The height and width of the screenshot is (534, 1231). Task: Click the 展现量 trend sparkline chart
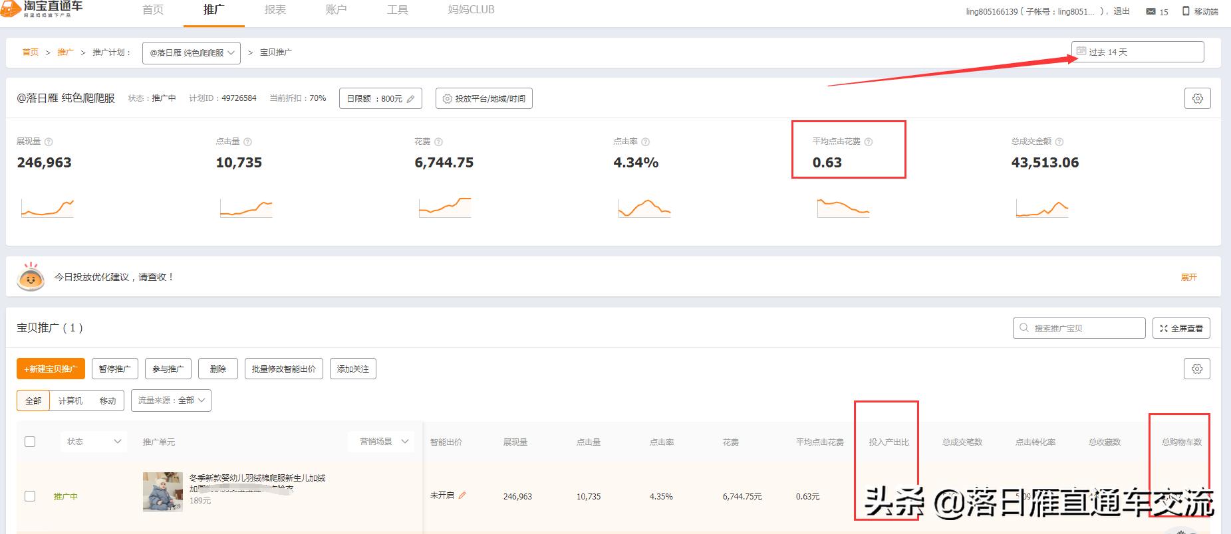(x=47, y=209)
